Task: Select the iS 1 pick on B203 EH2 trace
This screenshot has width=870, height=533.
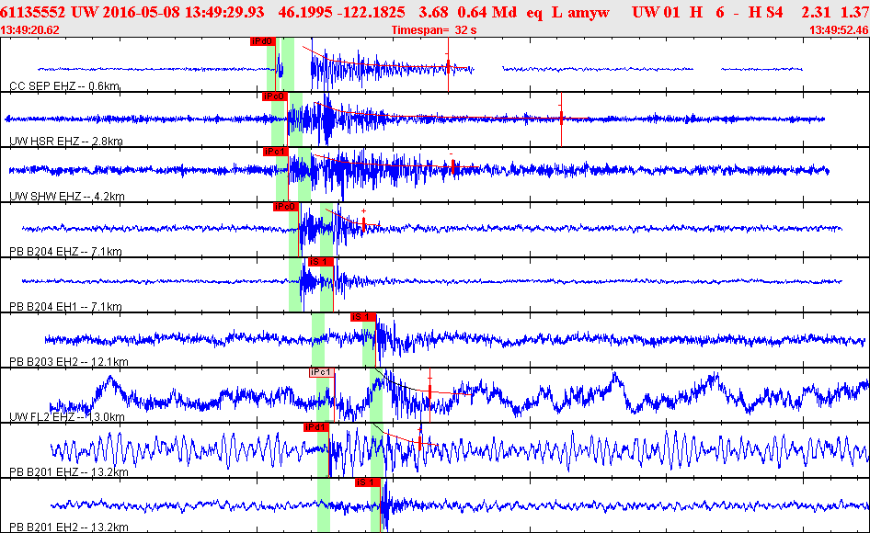Action: pos(363,317)
